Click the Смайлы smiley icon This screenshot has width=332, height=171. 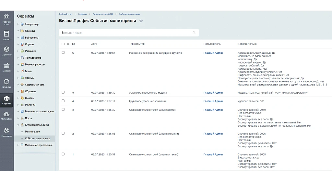22,98
